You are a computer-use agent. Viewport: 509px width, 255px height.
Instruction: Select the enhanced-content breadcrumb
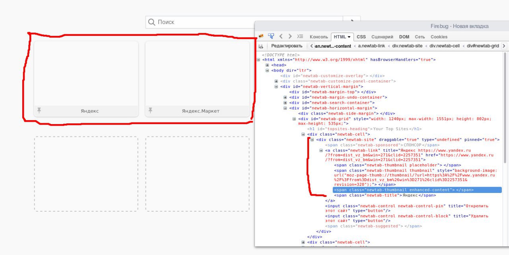(x=333, y=46)
